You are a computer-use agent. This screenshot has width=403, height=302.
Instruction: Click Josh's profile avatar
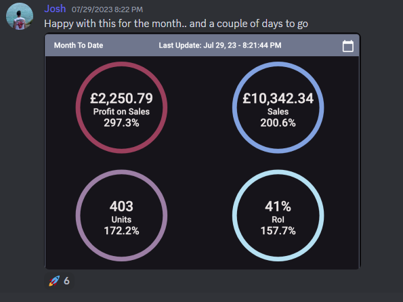(20, 16)
